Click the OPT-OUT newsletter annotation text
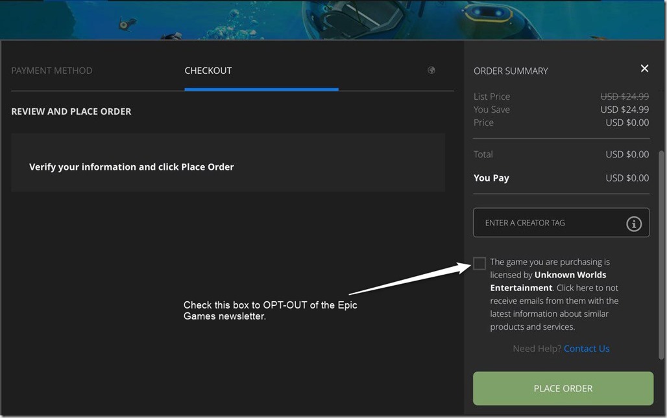Image resolution: width=667 pixels, height=418 pixels. coord(270,310)
